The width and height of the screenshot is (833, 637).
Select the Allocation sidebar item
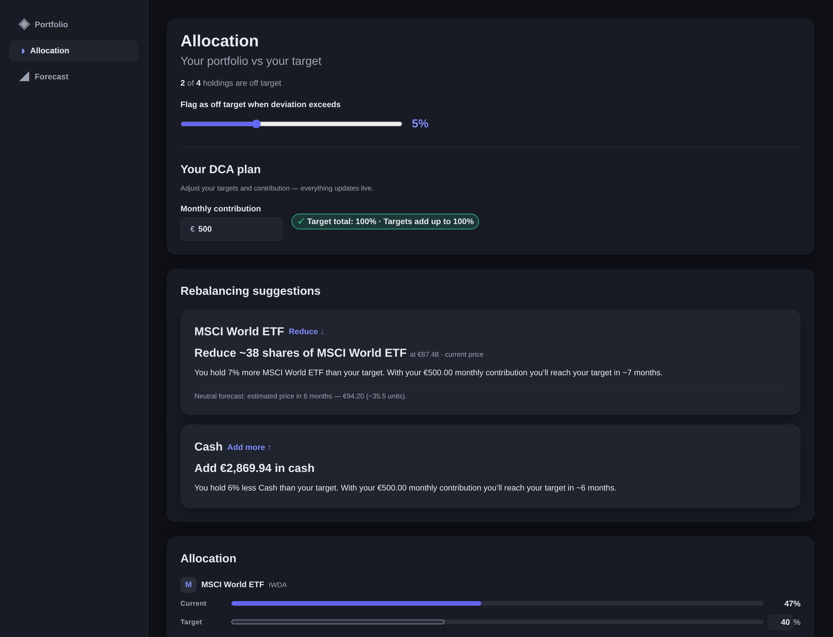(74, 51)
